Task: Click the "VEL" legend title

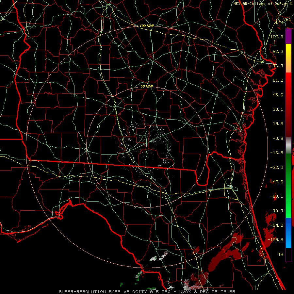Action: [x=287, y=20]
